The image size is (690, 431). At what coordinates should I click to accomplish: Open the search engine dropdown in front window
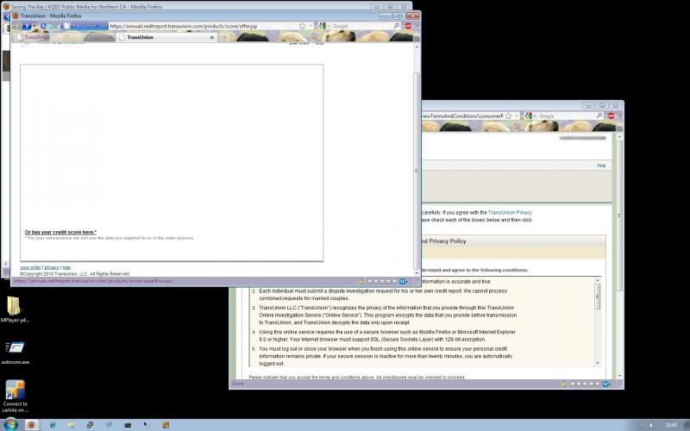click(323, 26)
